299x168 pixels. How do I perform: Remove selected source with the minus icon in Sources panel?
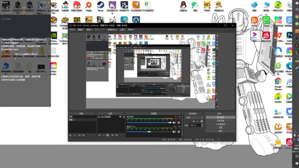tap(104, 135)
